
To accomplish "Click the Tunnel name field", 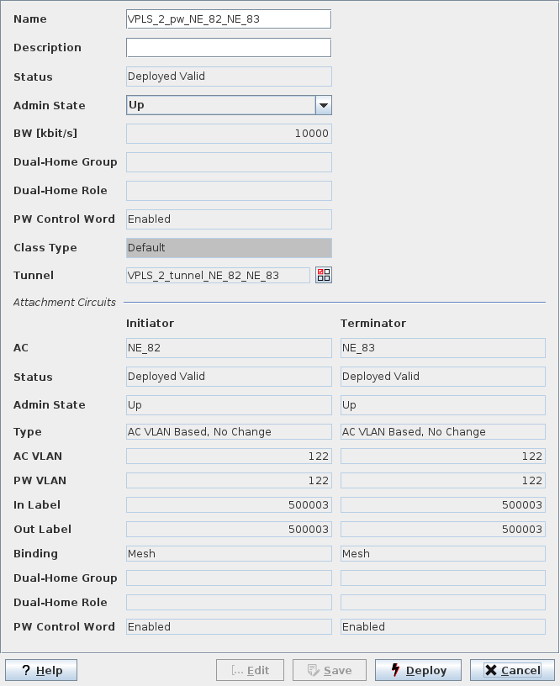I will tap(218, 275).
